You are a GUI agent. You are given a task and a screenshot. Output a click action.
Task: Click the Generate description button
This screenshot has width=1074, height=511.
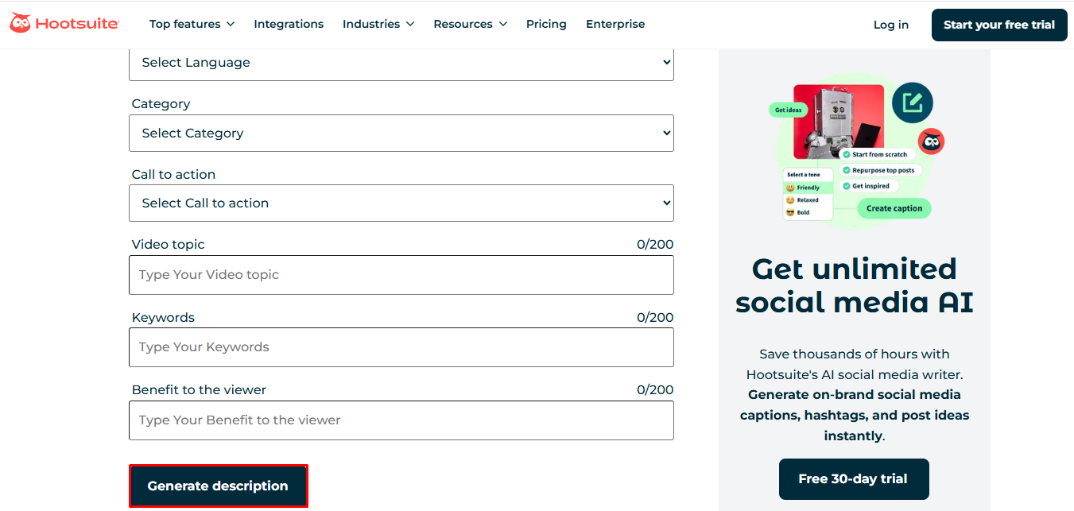[x=218, y=486]
